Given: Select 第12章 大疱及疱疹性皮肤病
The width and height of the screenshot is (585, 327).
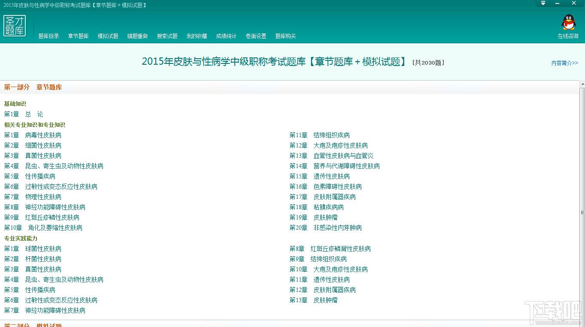Looking at the screenshot, I should coord(329,146).
